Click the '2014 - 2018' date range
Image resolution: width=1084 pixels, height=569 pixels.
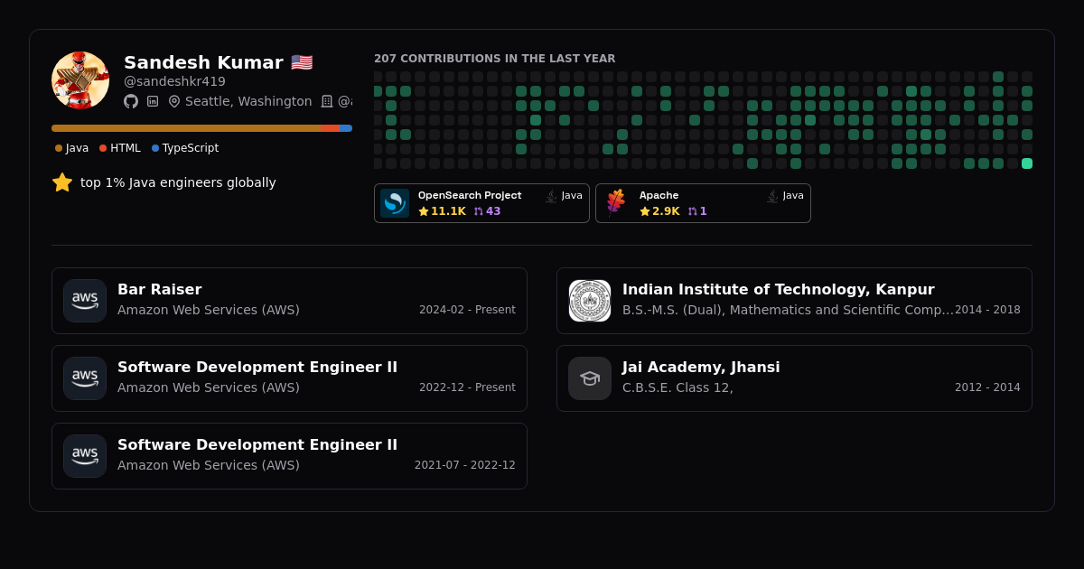point(987,310)
